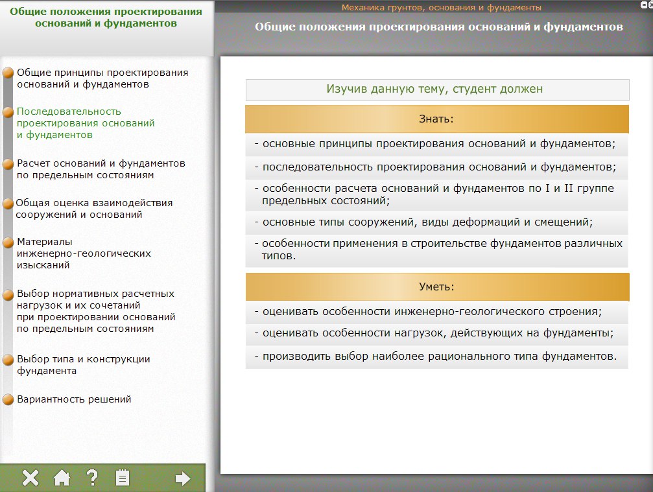Open Общая оценка взаимодействия сооружений и оснований

pos(94,209)
